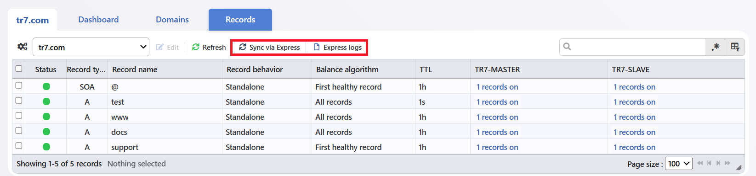Open the tr7.com domain dropdown
This screenshot has width=756, height=176.
[91, 47]
